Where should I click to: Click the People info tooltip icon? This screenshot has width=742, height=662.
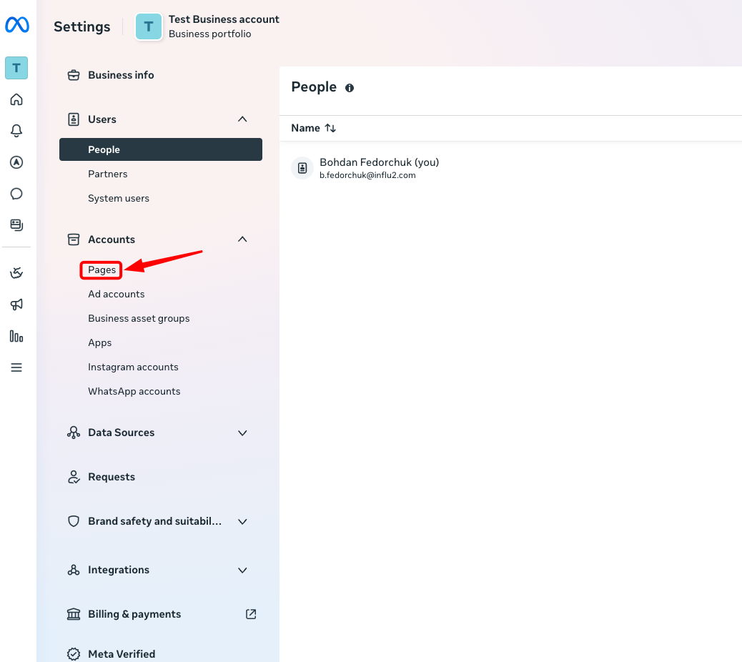tap(350, 87)
